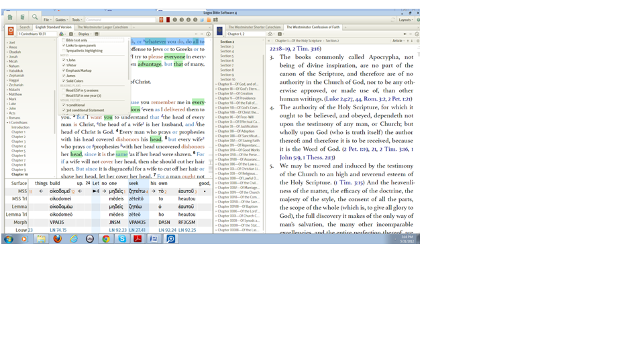
Task: Open the Display dropdown in ESV panel
Action: pyautogui.click(x=85, y=34)
